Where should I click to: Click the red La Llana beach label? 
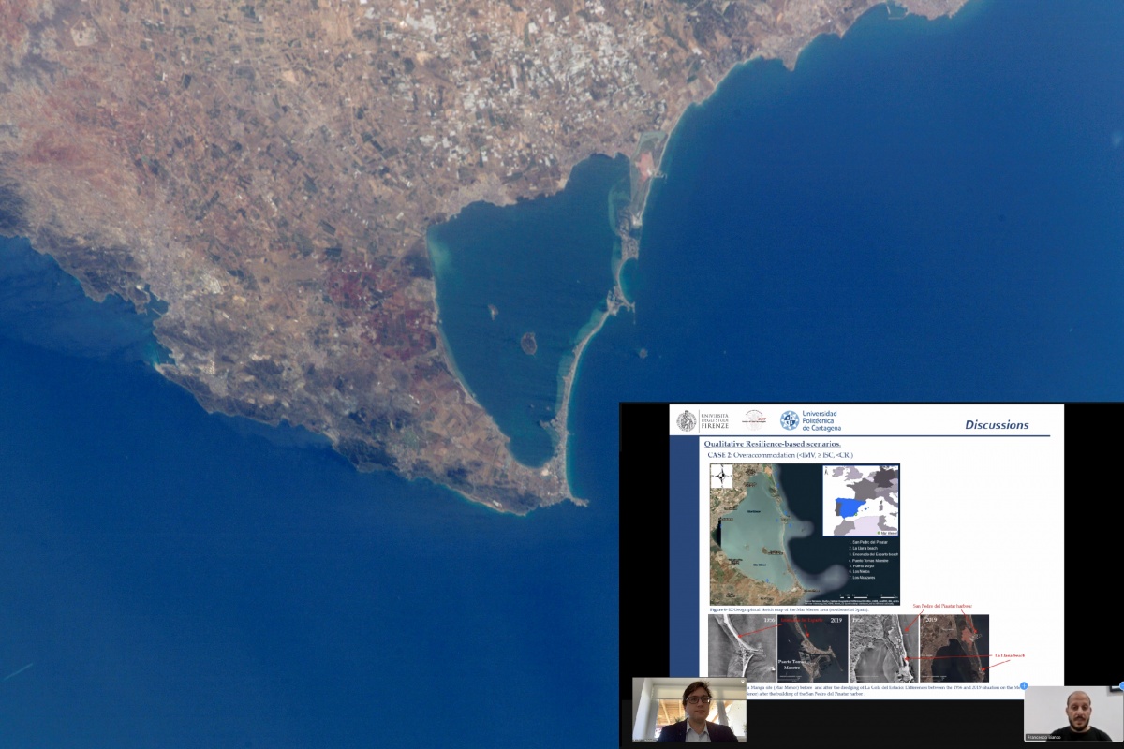point(1010,655)
